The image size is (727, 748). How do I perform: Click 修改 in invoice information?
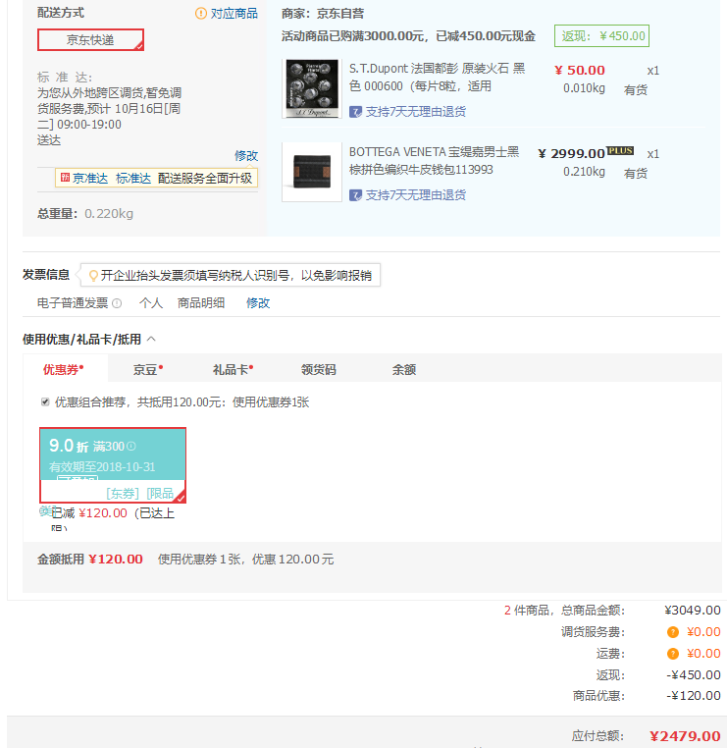pyautogui.click(x=258, y=303)
